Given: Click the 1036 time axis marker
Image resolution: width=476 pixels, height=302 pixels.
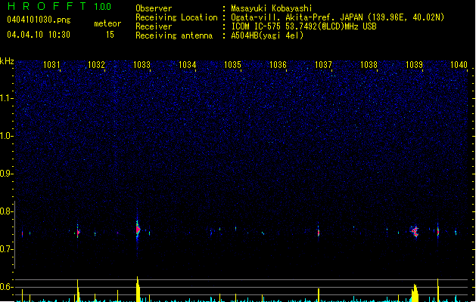Looking at the screenshot, I should 278,65.
